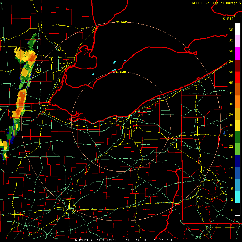Click the 10 value on the legend
Image resolution: width=242 pixels, height=242 pixels.
pos(231,178)
